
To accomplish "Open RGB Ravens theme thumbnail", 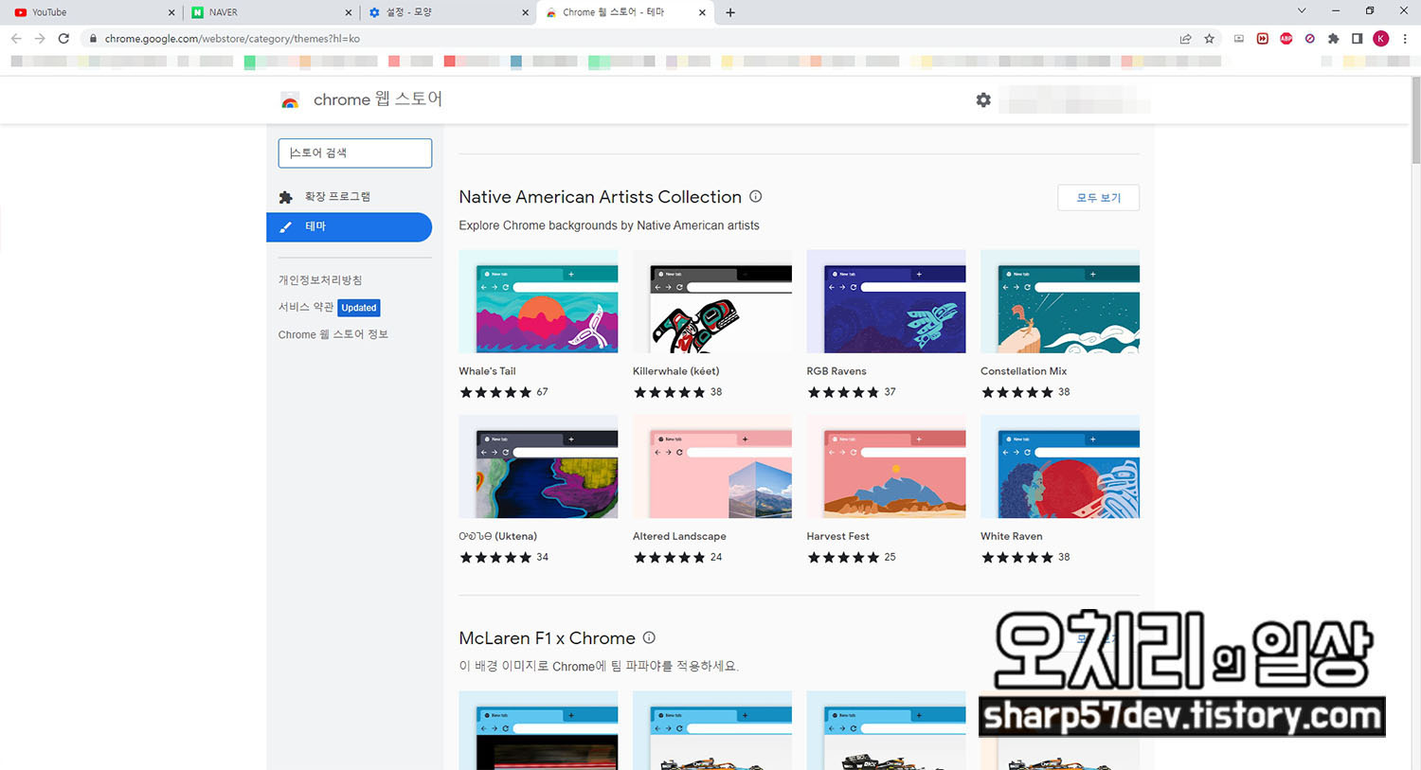I will (886, 301).
